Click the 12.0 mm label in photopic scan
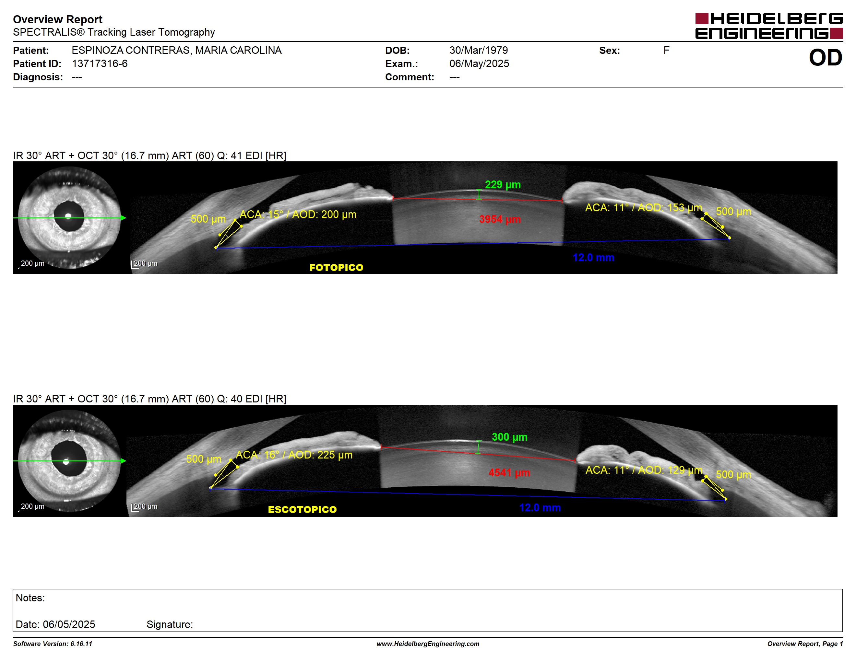Screen dimensions: 856x661 click(x=593, y=258)
